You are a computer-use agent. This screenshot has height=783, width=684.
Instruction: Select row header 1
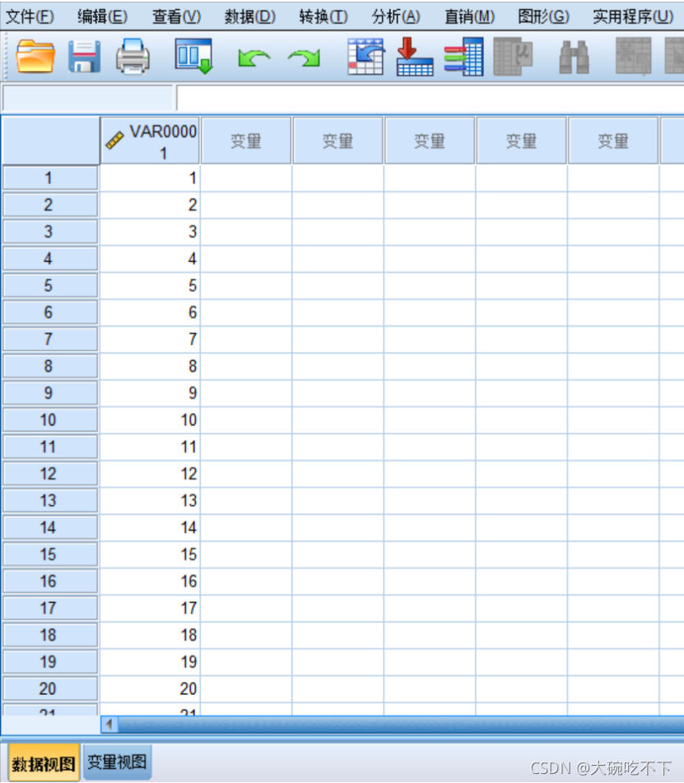click(50, 178)
